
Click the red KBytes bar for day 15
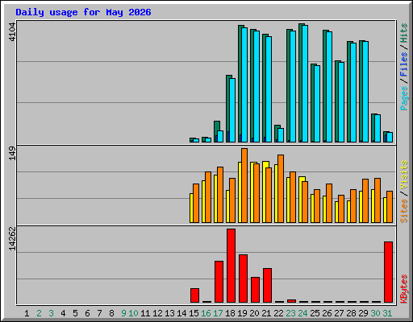(194, 295)
